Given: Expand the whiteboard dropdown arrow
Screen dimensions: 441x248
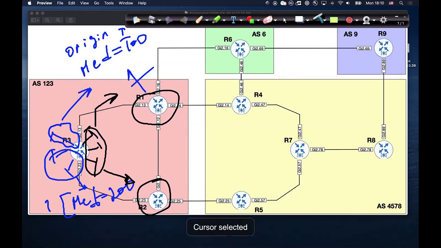Looking at the screenshot, I should pos(307,21).
